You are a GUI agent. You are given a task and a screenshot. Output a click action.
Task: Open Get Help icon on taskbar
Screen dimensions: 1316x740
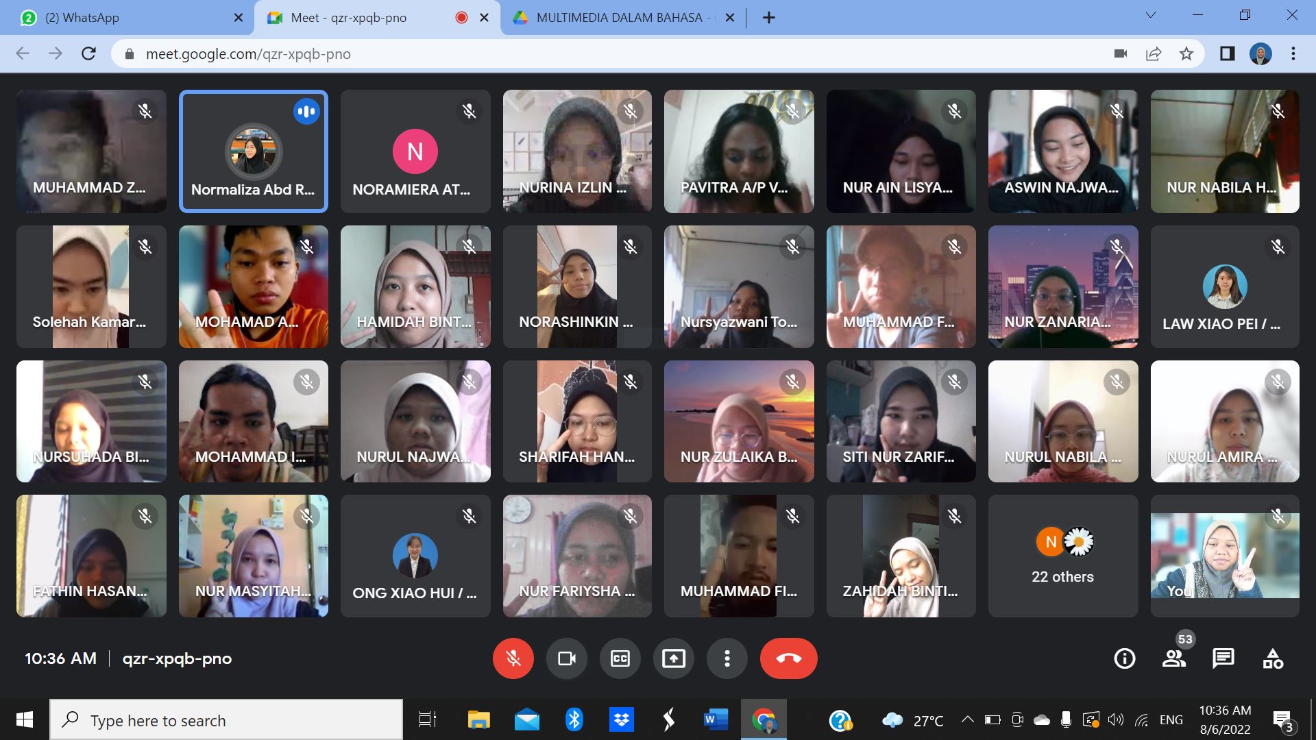pyautogui.click(x=840, y=720)
